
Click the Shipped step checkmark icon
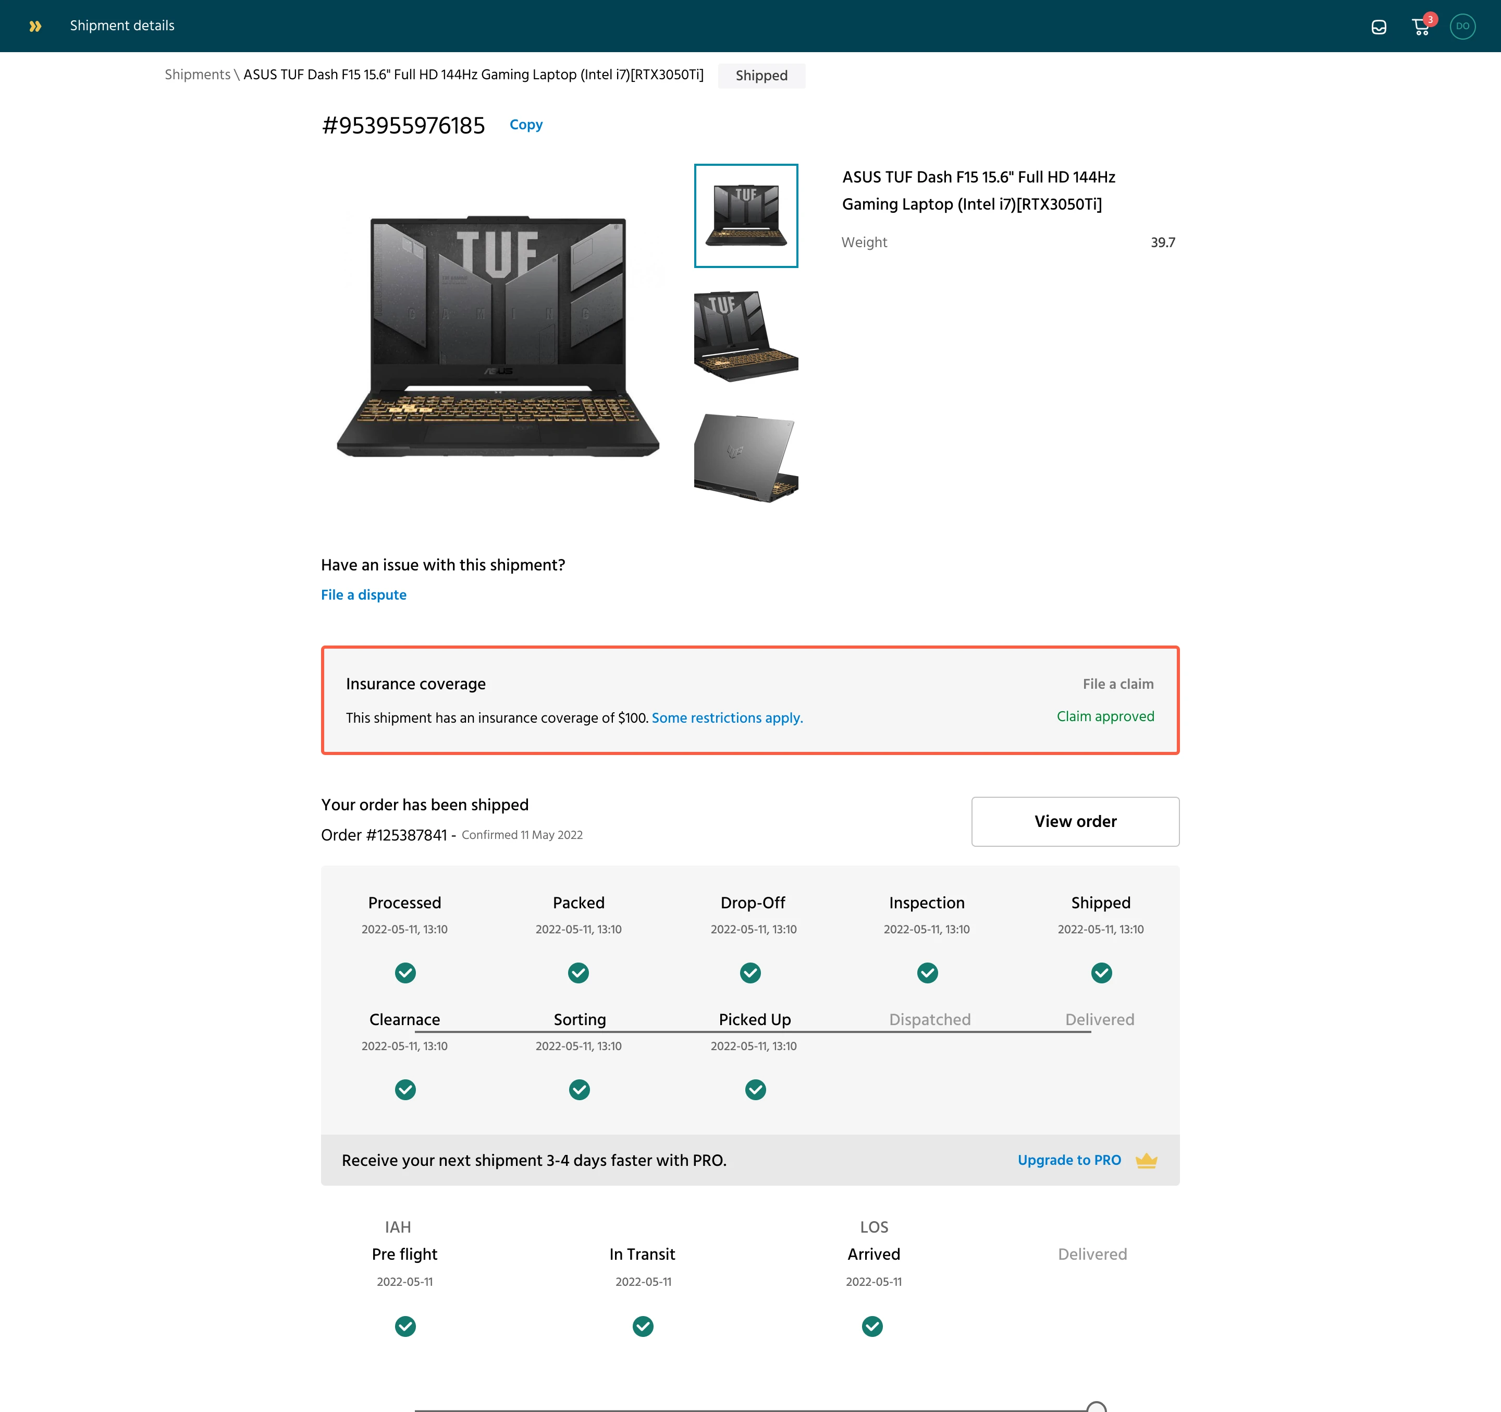[x=1101, y=973]
